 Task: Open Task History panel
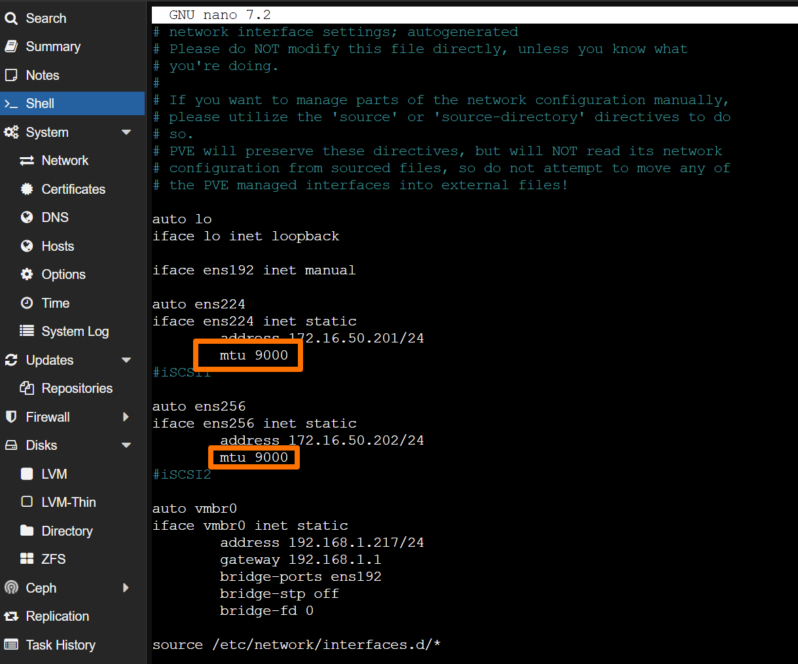(x=60, y=645)
